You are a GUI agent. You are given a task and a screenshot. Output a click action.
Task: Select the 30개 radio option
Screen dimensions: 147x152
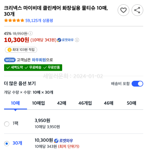tap(7, 144)
